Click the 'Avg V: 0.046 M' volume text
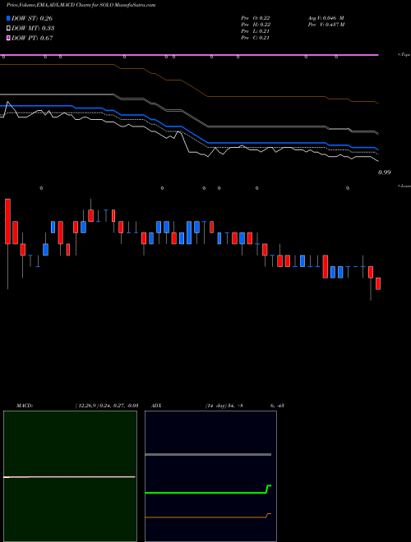The height and width of the screenshot is (542, 411). click(326, 18)
